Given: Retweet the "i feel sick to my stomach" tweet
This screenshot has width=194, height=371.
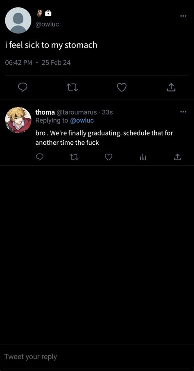Looking at the screenshot, I should point(72,88).
